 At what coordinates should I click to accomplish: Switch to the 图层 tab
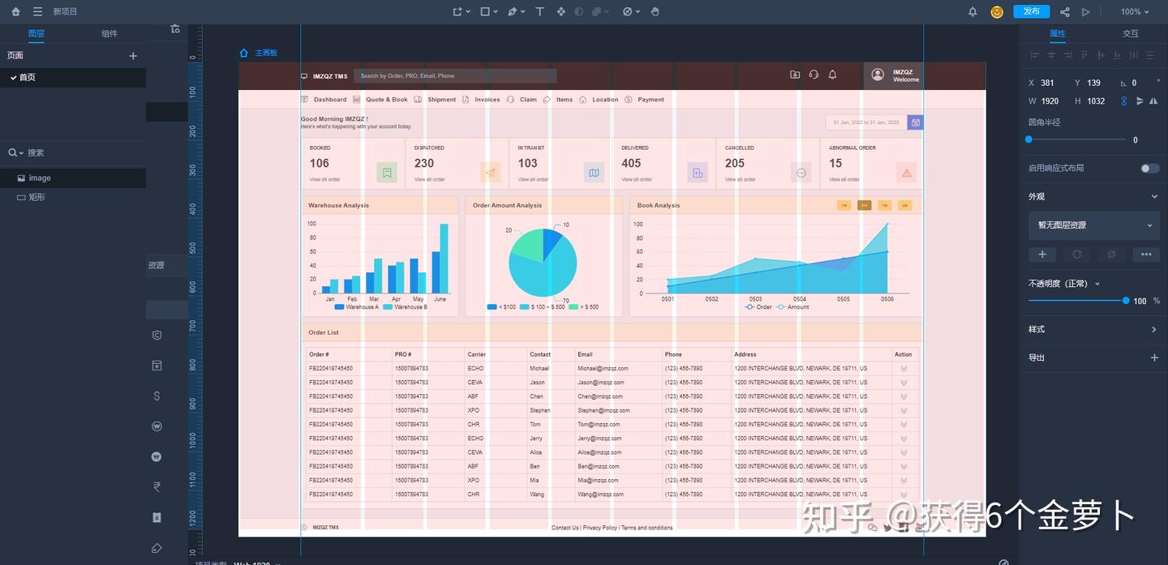click(x=36, y=33)
